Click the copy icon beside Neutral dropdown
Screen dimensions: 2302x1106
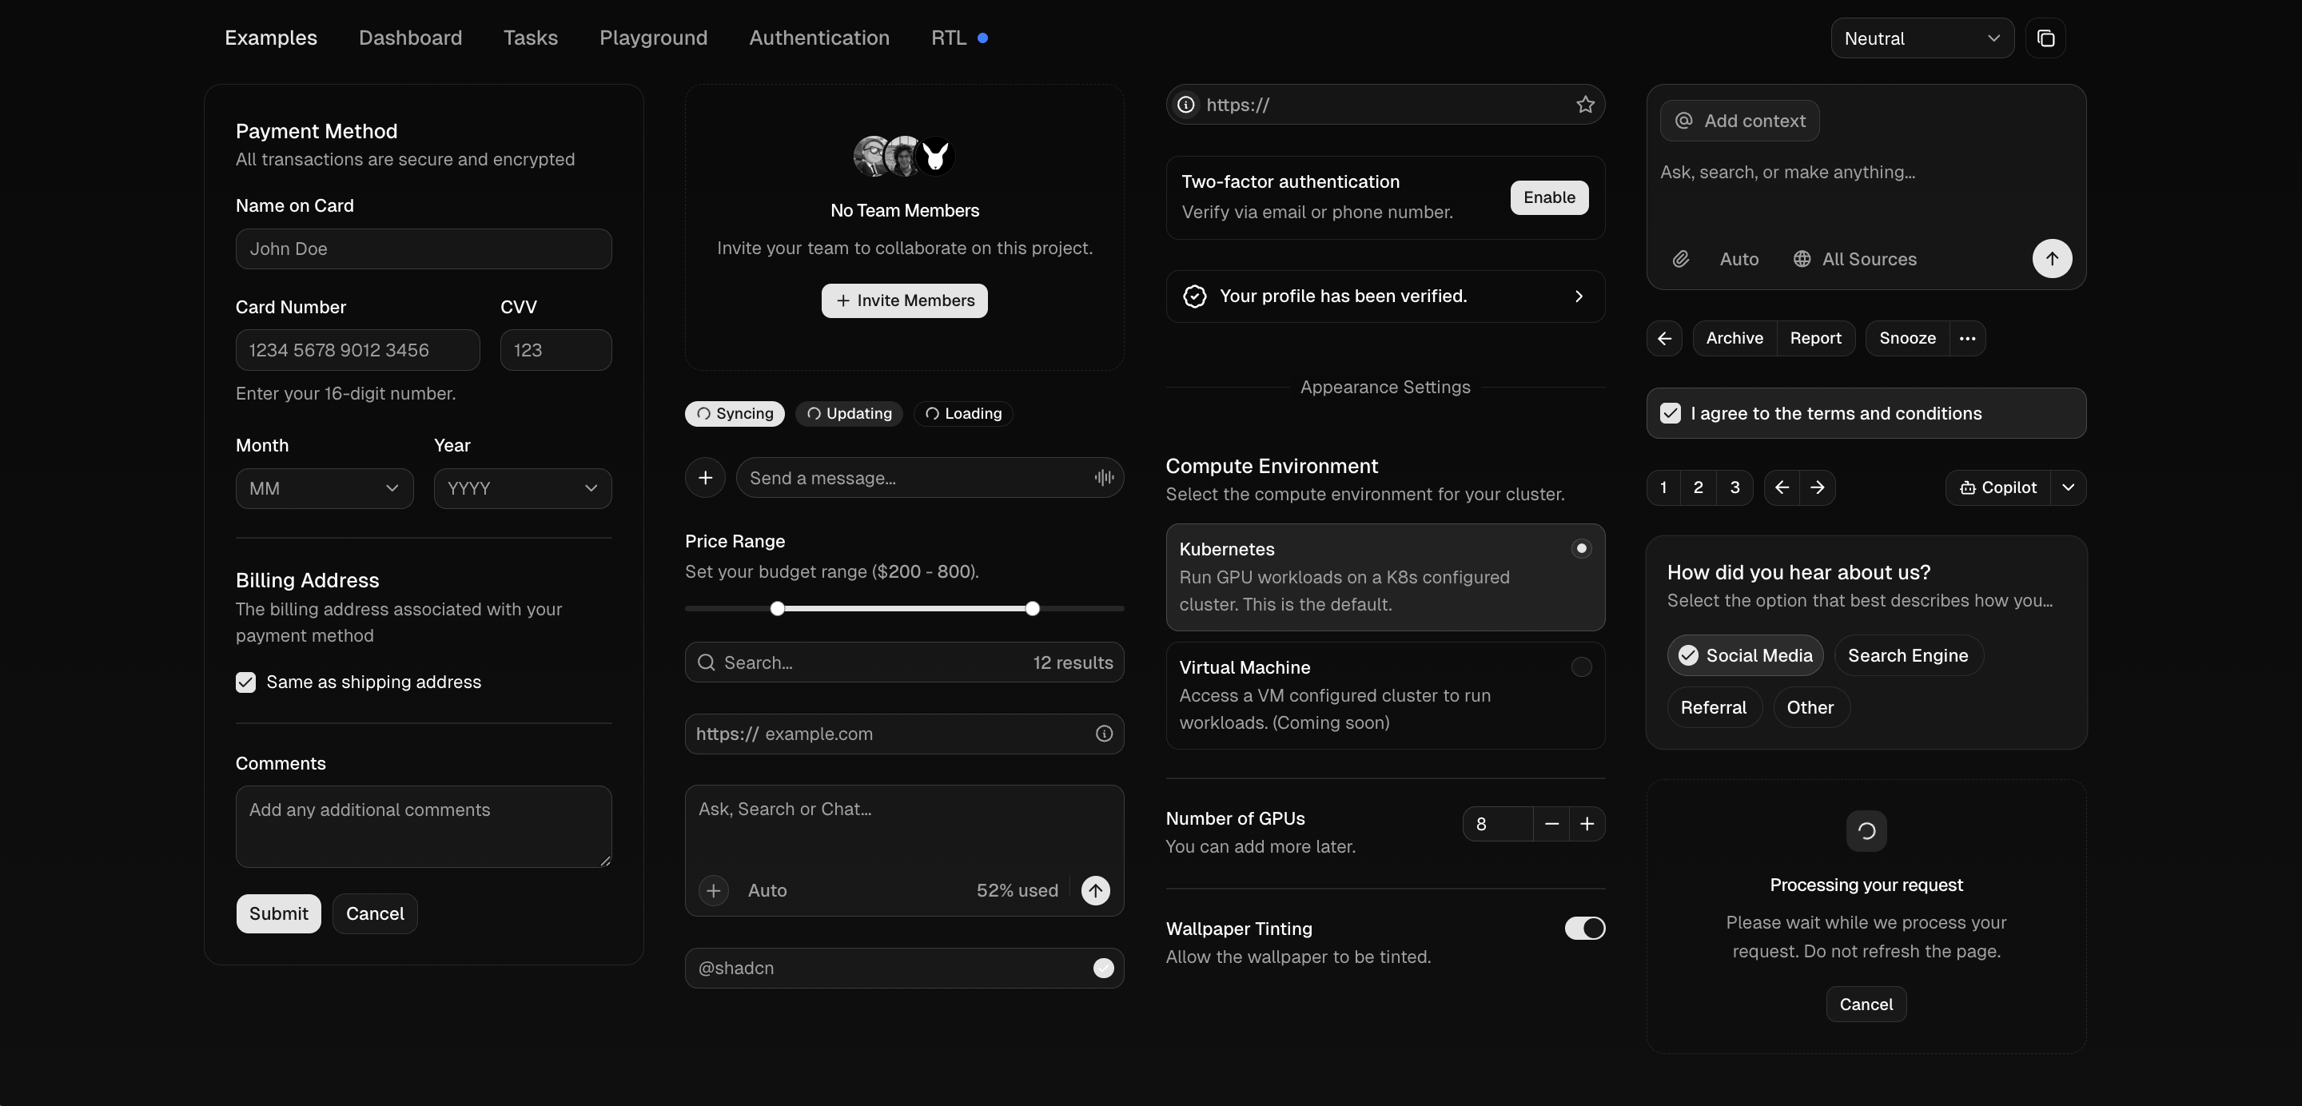[2045, 38]
